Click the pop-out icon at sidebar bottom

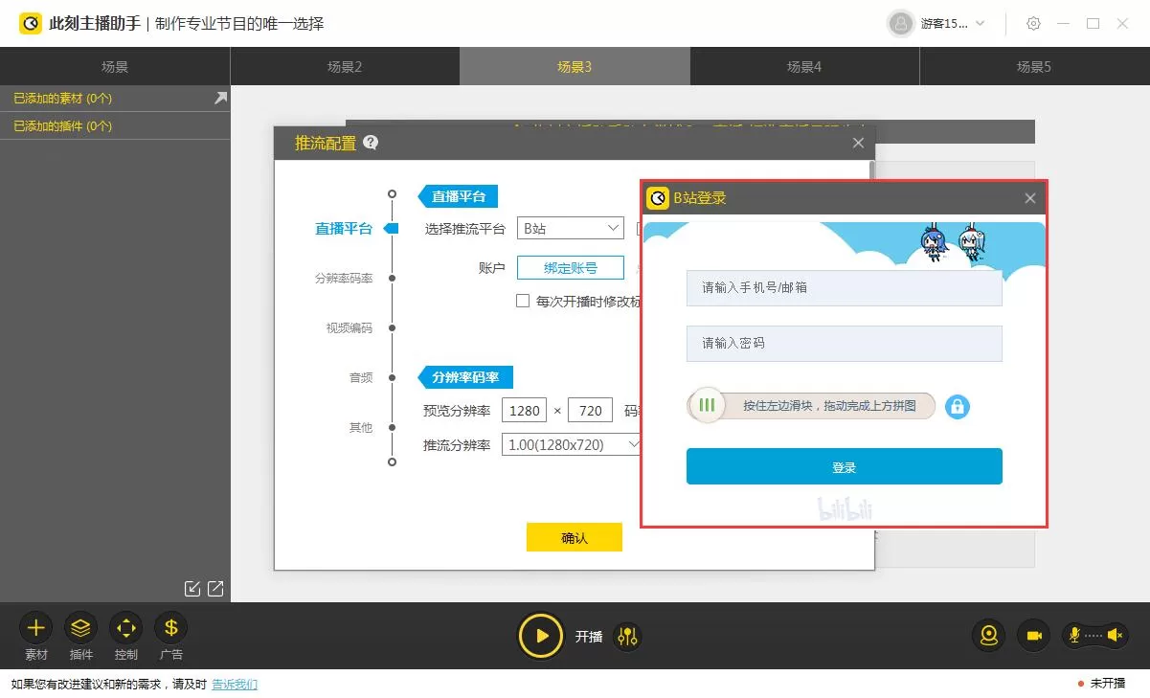pyautogui.click(x=215, y=589)
